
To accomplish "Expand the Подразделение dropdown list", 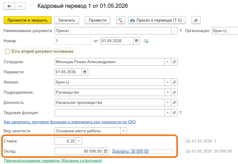I will (168, 92).
